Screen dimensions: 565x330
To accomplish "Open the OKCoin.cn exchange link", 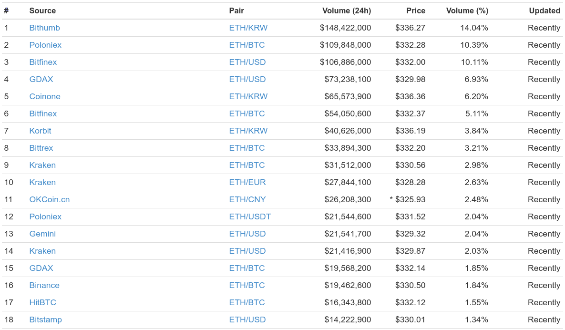I will click(x=50, y=200).
